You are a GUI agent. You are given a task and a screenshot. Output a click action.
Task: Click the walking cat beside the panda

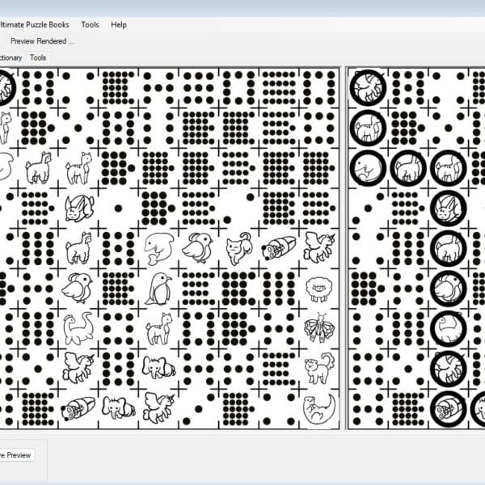coord(238,247)
